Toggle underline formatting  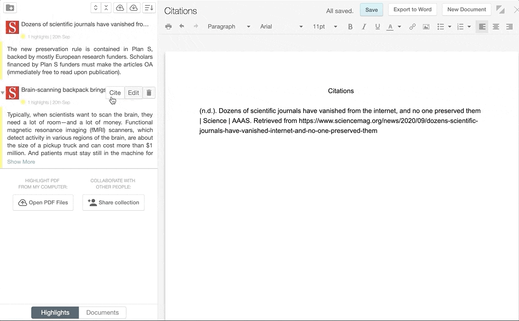coord(377,27)
